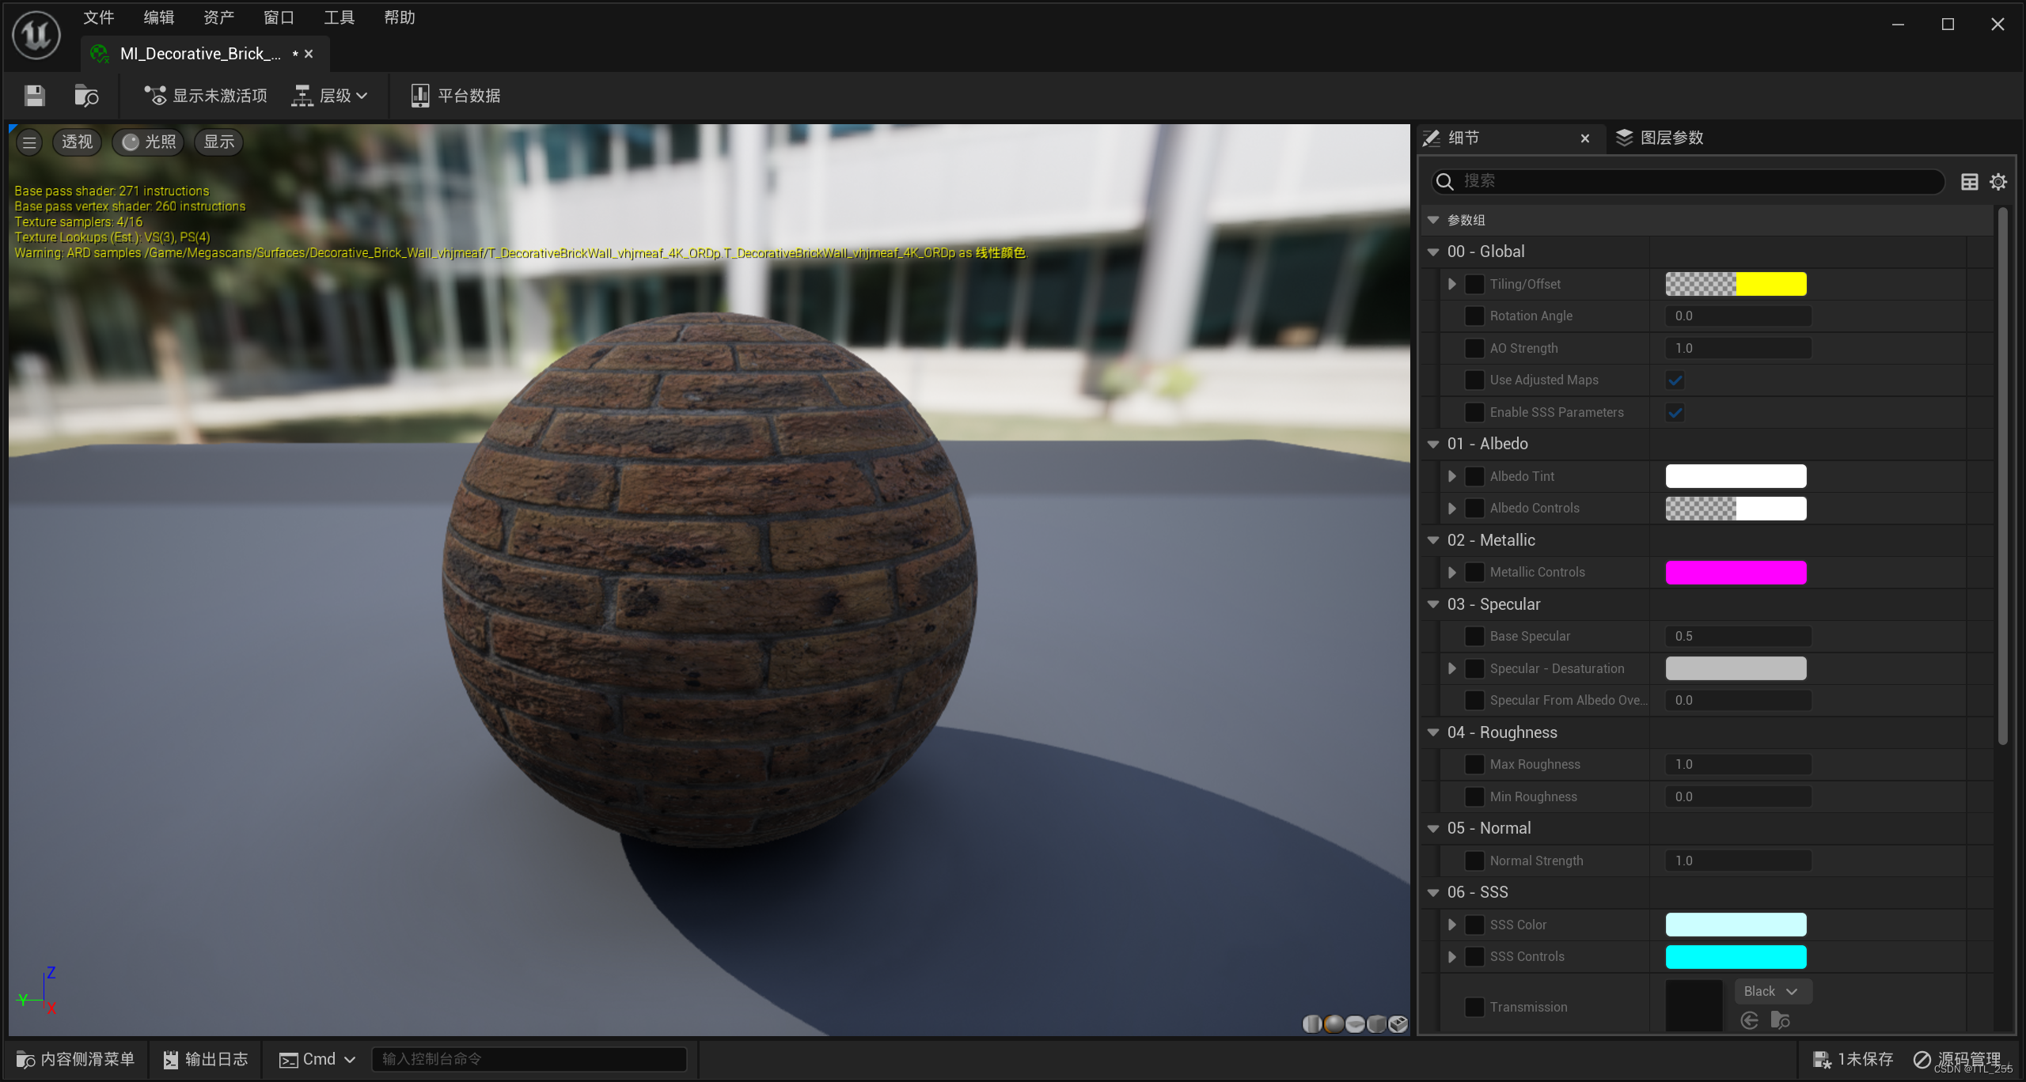Click the search parameters magnifier icon
Image resolution: width=2026 pixels, height=1082 pixels.
tap(1447, 181)
